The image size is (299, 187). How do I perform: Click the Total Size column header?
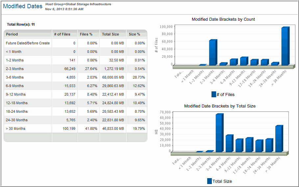coord(111,34)
